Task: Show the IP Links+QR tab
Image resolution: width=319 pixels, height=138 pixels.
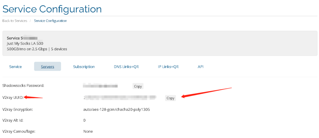Action: [x=168, y=66]
